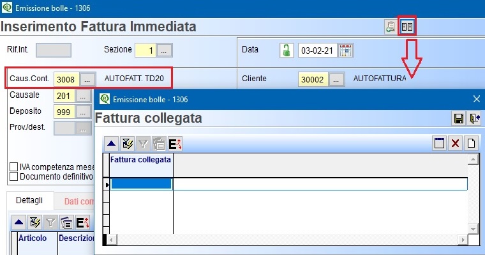The height and width of the screenshot is (255, 485).
Task: Open calendar picker next to Data field
Action: pos(345,50)
